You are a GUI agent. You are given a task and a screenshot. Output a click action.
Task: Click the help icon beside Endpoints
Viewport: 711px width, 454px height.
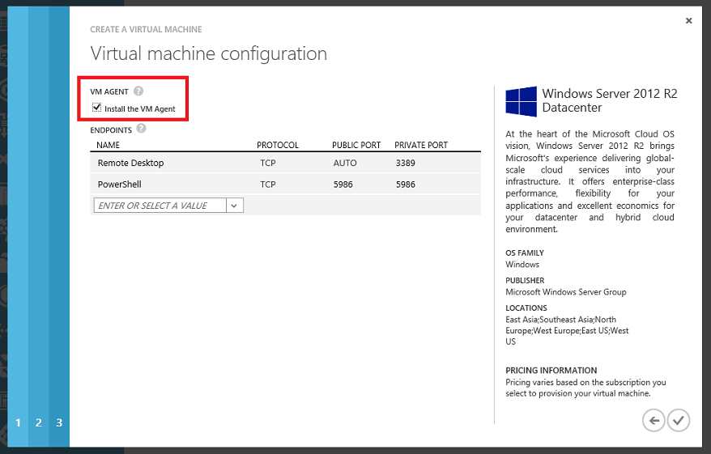pyautogui.click(x=141, y=129)
